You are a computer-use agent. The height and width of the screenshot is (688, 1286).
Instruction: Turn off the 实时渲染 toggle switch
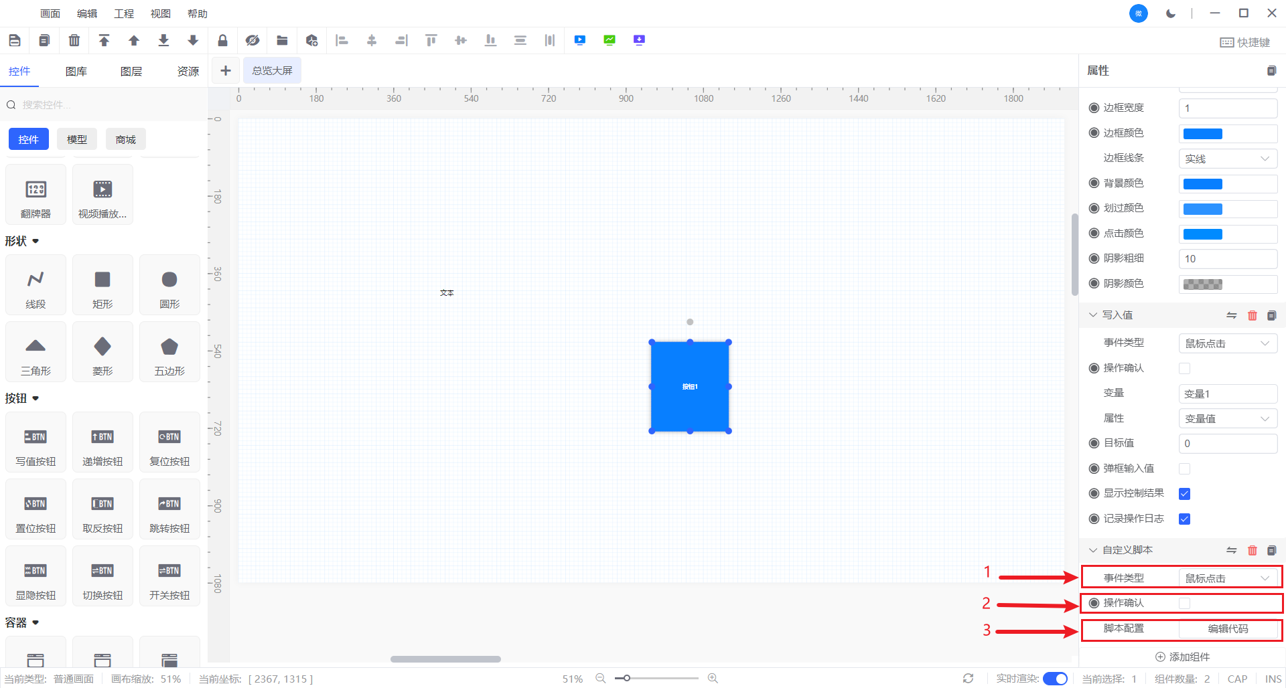1055,679
